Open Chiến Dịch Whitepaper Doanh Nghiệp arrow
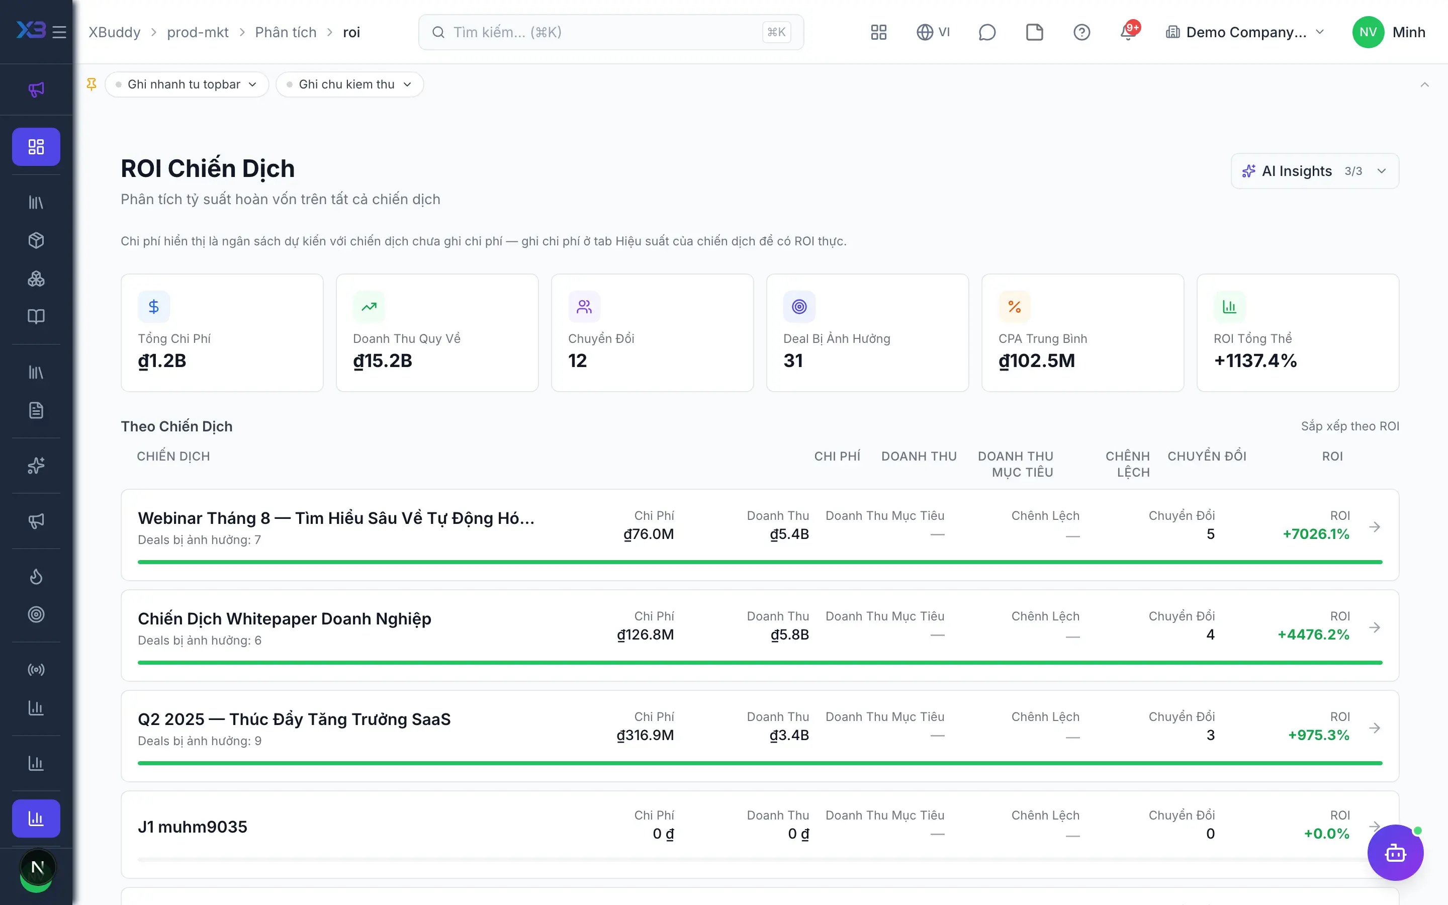Screen dimensions: 1448x905 tap(1375, 627)
